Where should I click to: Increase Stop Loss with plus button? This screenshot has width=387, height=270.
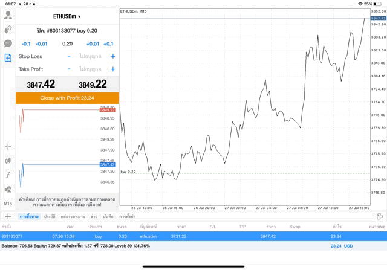112,56
